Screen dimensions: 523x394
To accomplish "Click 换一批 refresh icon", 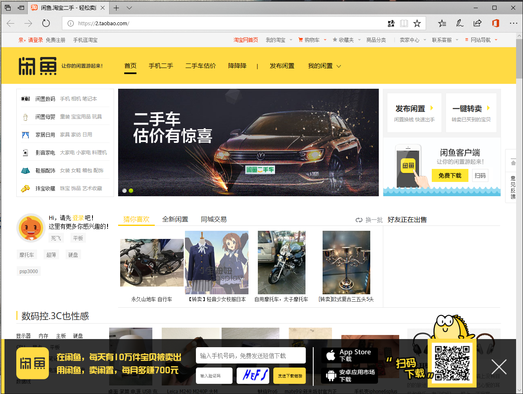I will [359, 220].
